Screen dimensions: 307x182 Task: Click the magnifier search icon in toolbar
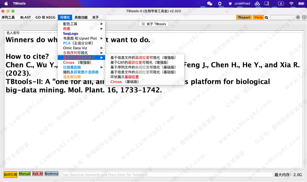tap(267, 18)
